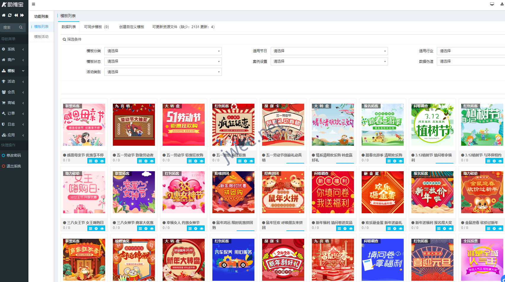Click the 退出系统 logout link
This screenshot has width=505, height=282.
pyautogui.click(x=14, y=166)
